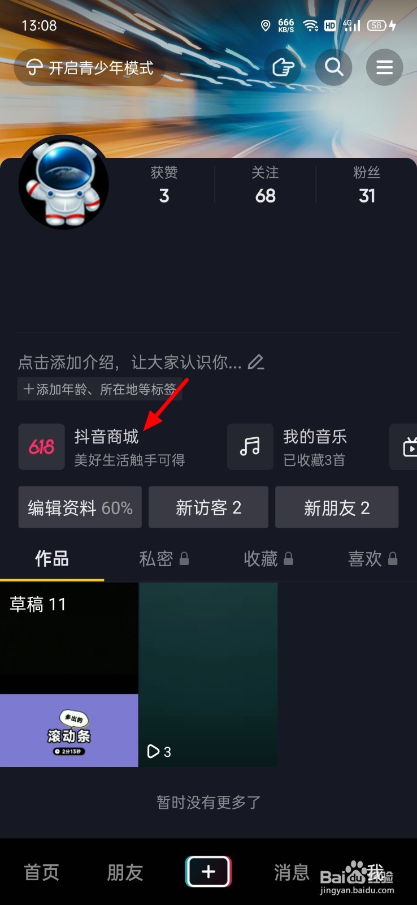417x905 pixels.
Task: Open the 618 Douyin mall icon
Action: coord(42,447)
